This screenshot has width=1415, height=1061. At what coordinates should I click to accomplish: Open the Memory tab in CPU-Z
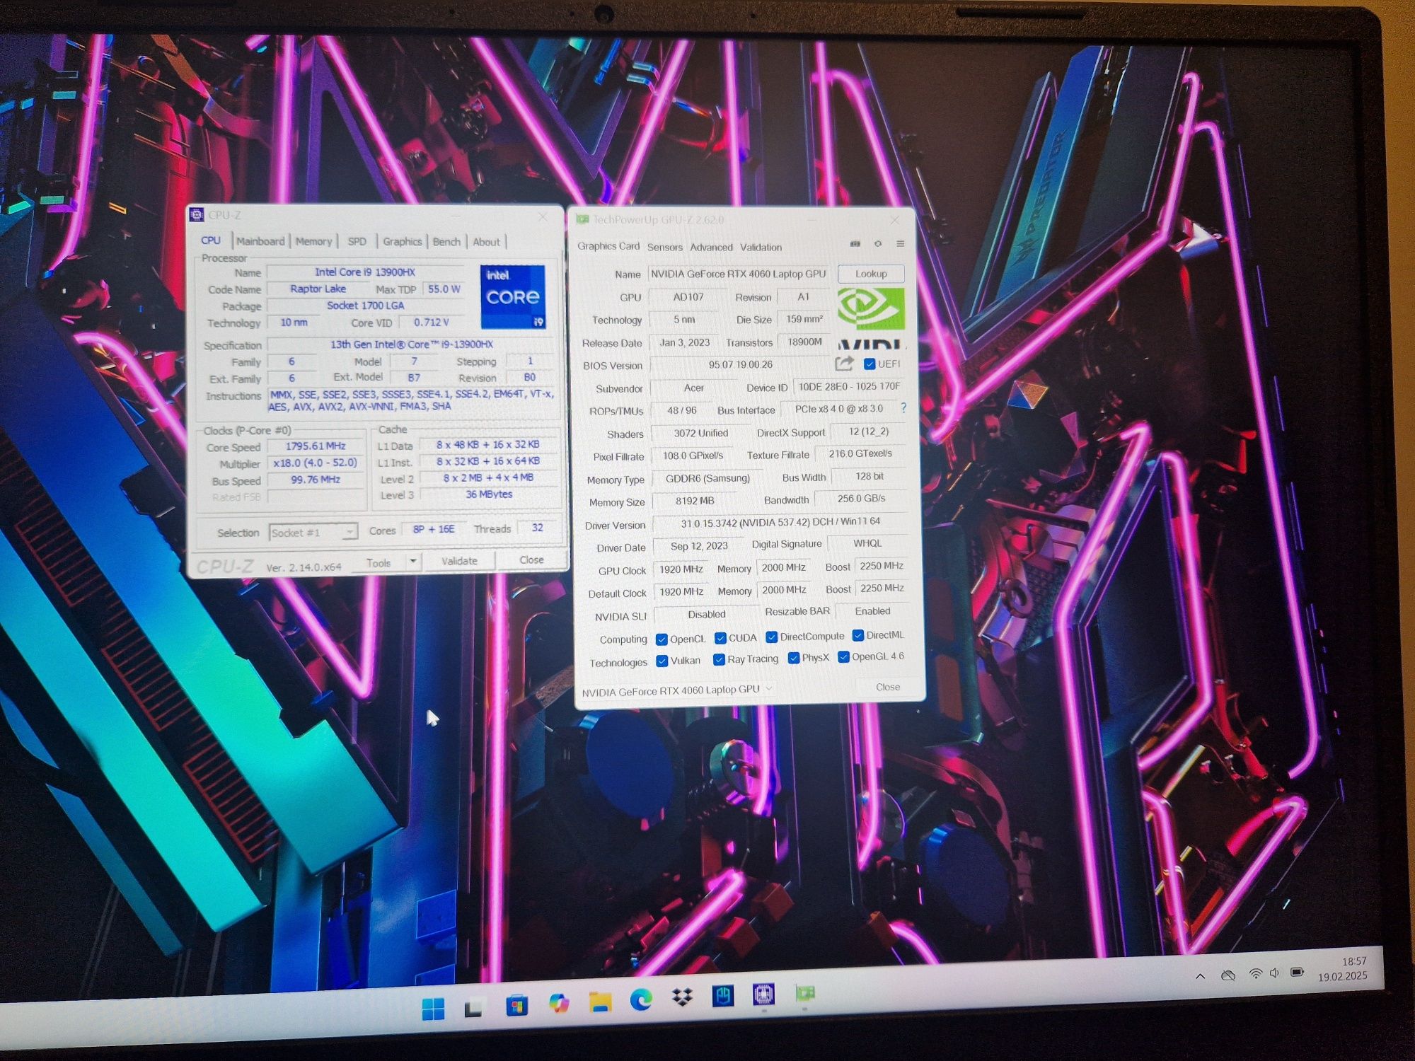tap(313, 241)
